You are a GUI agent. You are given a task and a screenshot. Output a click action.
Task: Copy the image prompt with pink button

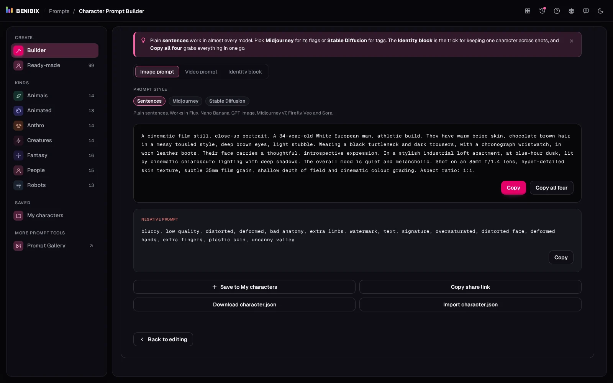click(513, 188)
